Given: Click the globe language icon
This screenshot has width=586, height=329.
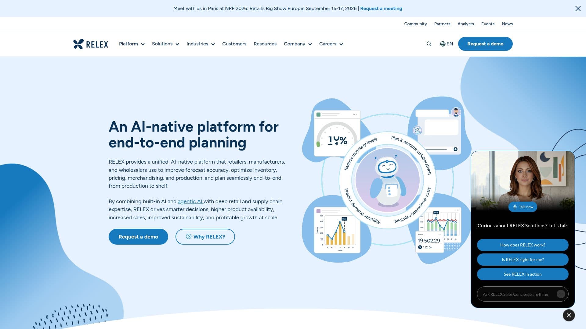Looking at the screenshot, I should [443, 44].
